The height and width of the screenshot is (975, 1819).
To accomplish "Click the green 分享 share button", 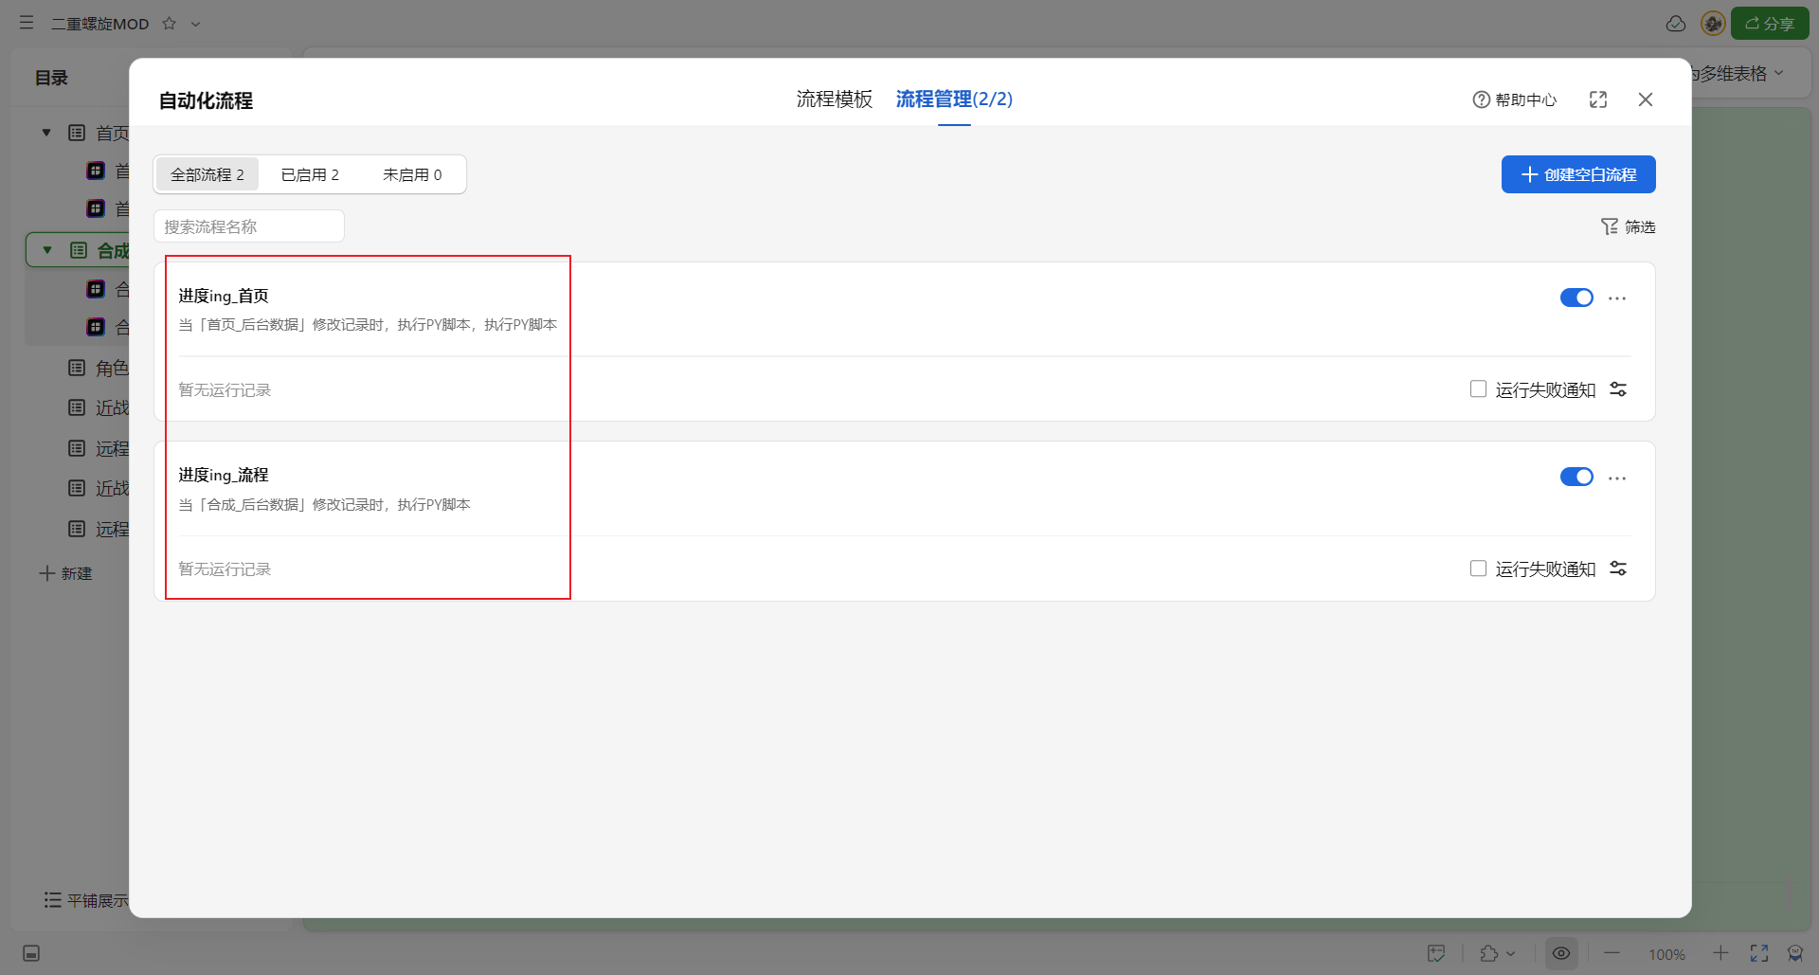I will pos(1769,24).
